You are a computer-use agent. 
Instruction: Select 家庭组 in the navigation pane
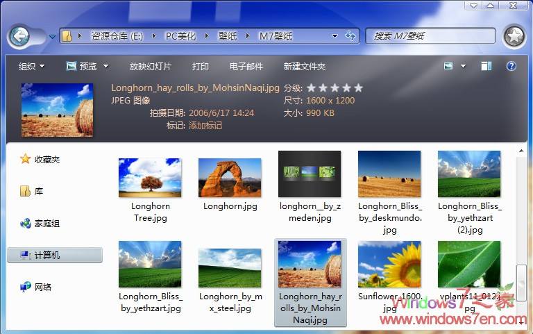[x=40, y=224]
